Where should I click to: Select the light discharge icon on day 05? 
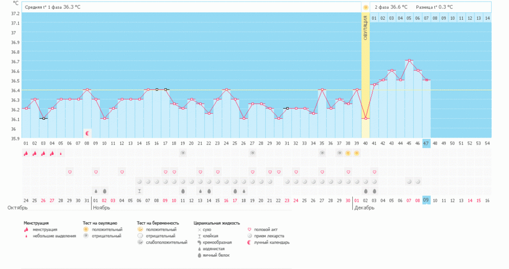(61, 153)
